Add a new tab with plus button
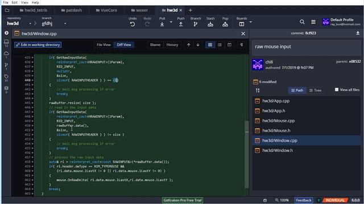This screenshot has width=364, height=204. coord(190,10)
